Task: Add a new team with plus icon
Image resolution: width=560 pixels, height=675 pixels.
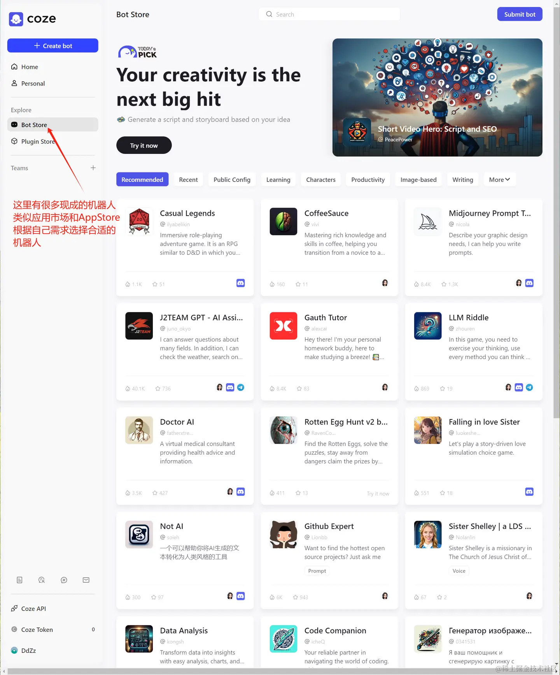Action: click(93, 168)
